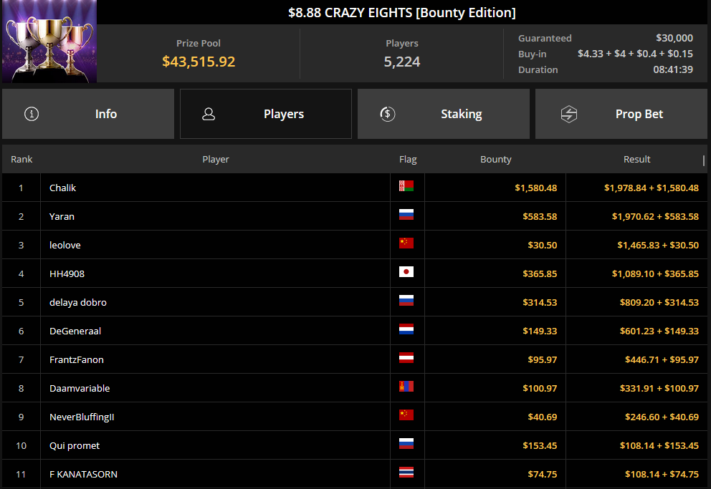Click result $246.60 + $40.69
The height and width of the screenshot is (489, 711).
[662, 417]
